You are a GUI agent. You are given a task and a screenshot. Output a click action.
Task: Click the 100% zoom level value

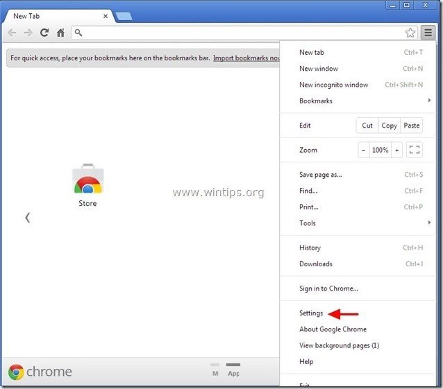[x=381, y=150]
